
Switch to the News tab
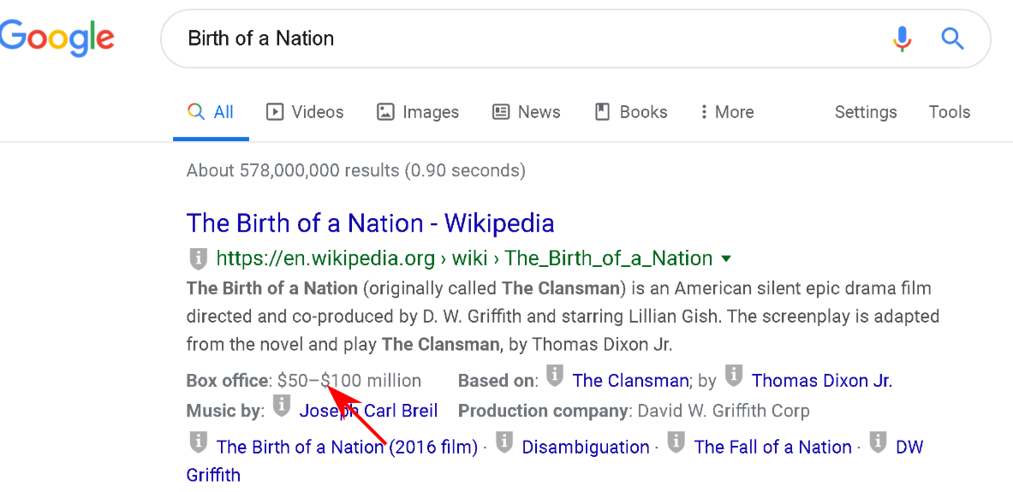(527, 112)
